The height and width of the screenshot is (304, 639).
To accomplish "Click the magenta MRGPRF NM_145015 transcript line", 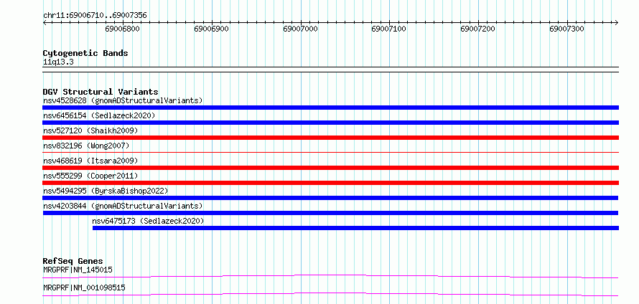I will click(x=330, y=276).
